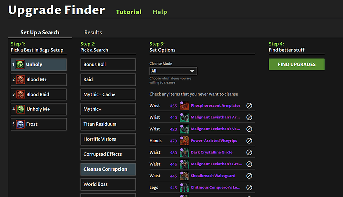
Task: Click the Legs slot label
Action: point(154,188)
